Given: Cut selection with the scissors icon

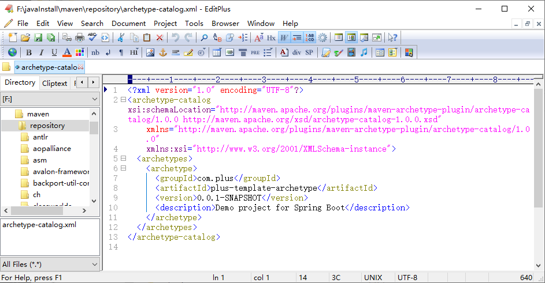Looking at the screenshot, I should coord(121,37).
